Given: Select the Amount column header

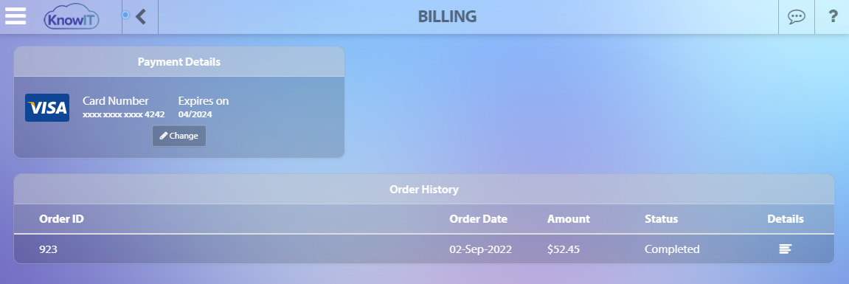Looking at the screenshot, I should (x=569, y=219).
